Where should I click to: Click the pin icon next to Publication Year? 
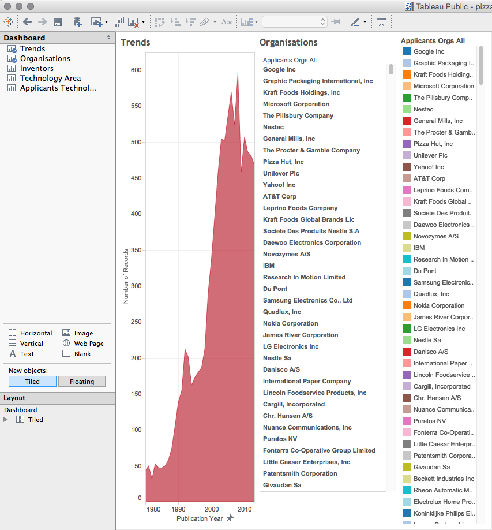point(230,518)
